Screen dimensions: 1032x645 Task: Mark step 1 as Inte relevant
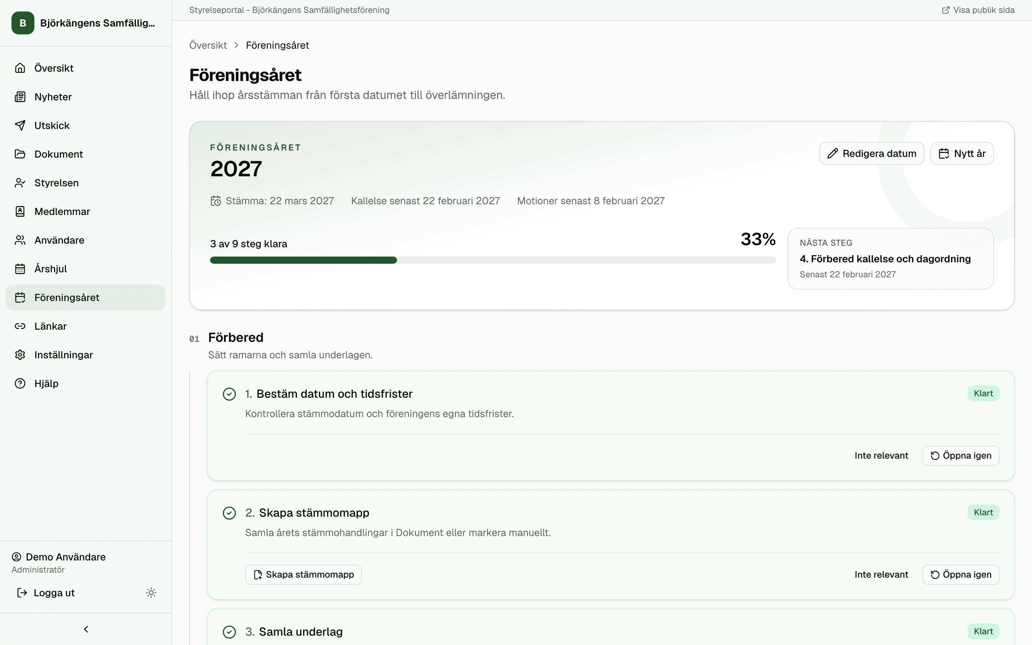881,455
